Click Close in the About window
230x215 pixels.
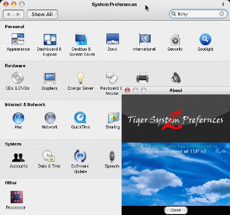coord(176,210)
